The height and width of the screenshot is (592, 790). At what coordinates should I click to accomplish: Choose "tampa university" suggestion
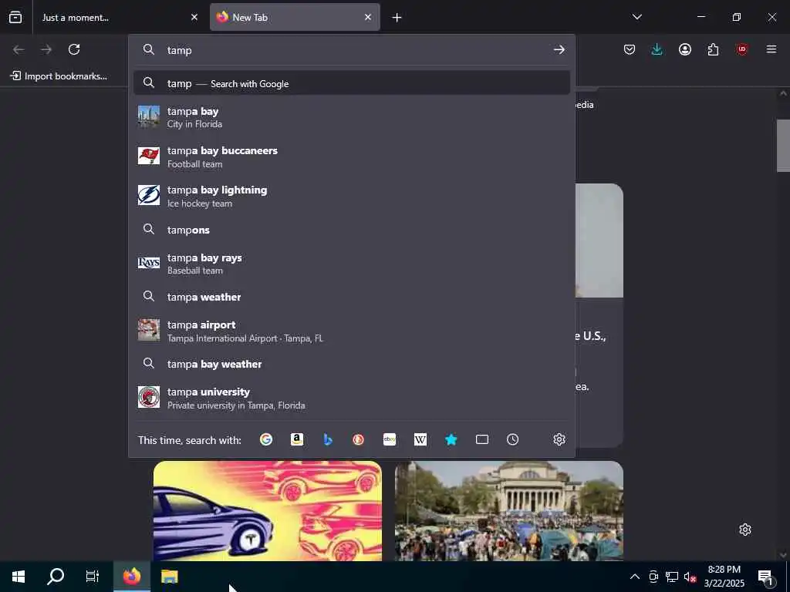tap(352, 398)
